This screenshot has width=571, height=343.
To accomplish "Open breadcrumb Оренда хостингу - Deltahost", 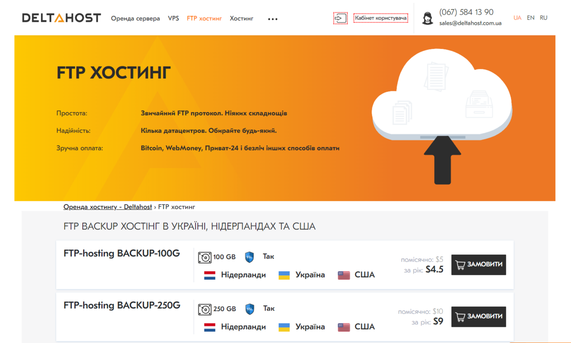I will tap(108, 207).
